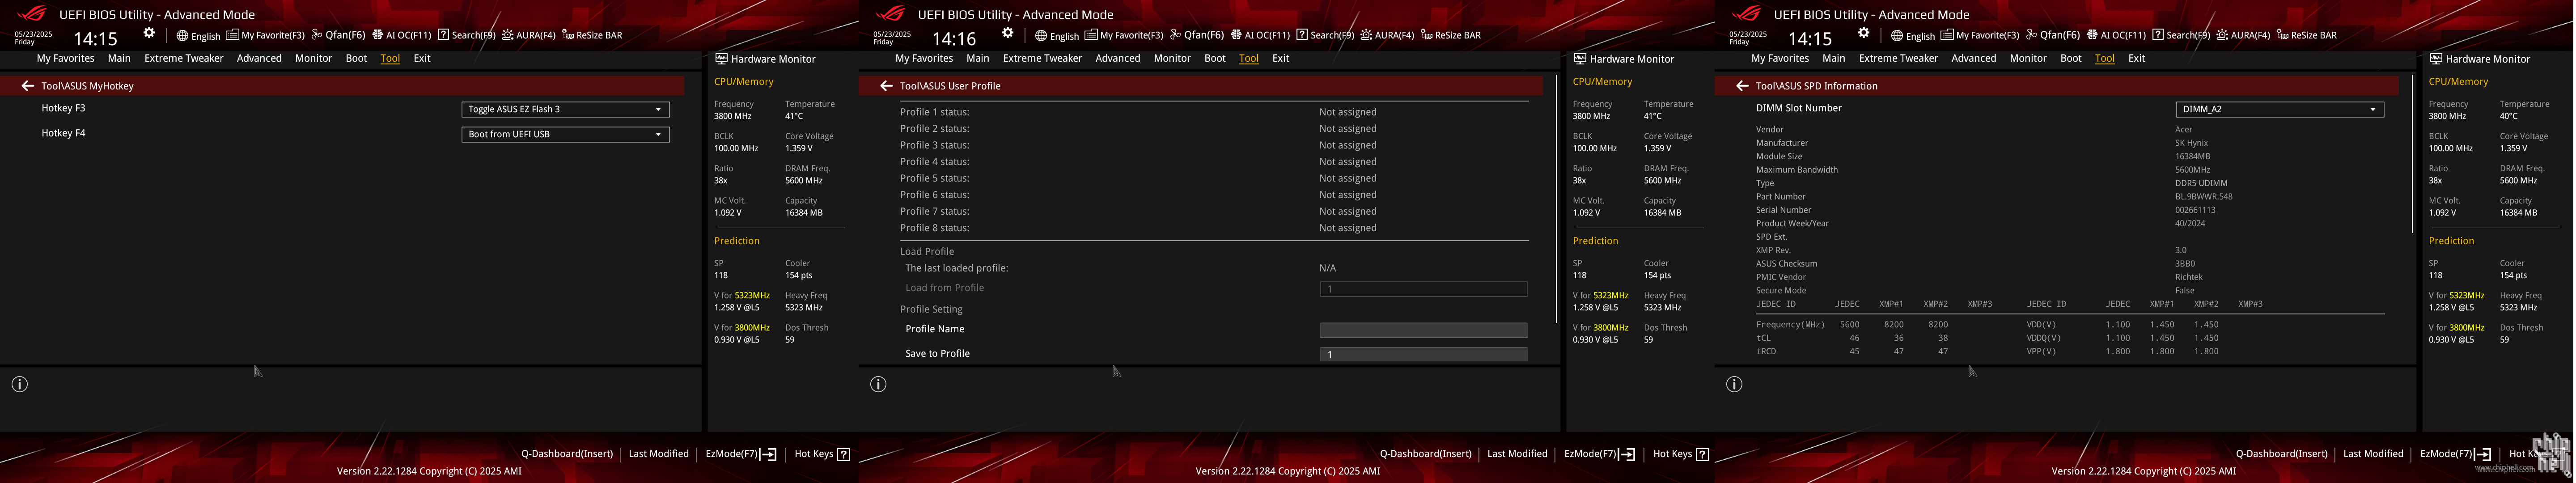Open settings gear in SPD Information screen header
This screenshot has width=2576, height=483.
coord(1863,34)
